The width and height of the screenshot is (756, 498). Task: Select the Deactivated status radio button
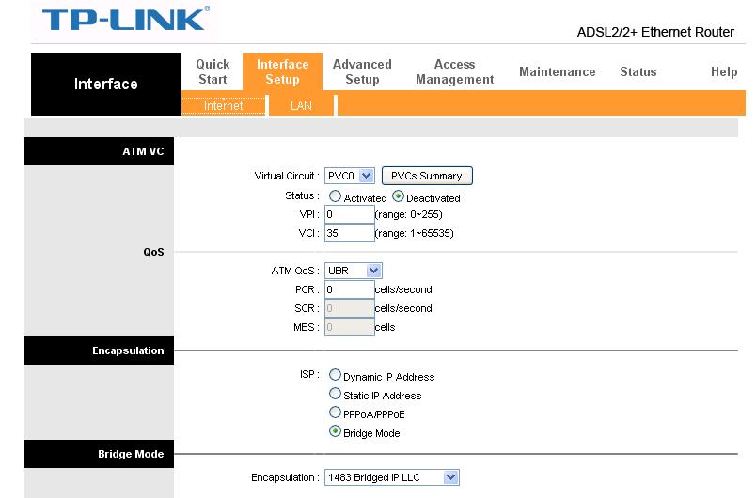pyautogui.click(x=398, y=197)
